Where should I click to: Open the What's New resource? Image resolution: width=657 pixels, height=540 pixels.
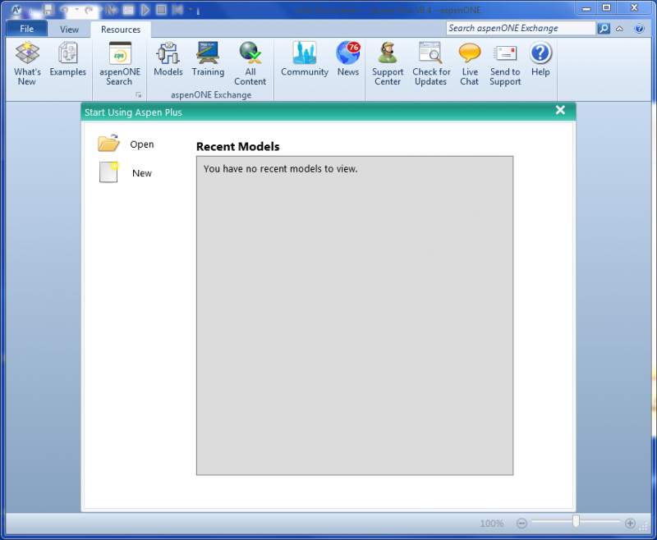tap(27, 63)
